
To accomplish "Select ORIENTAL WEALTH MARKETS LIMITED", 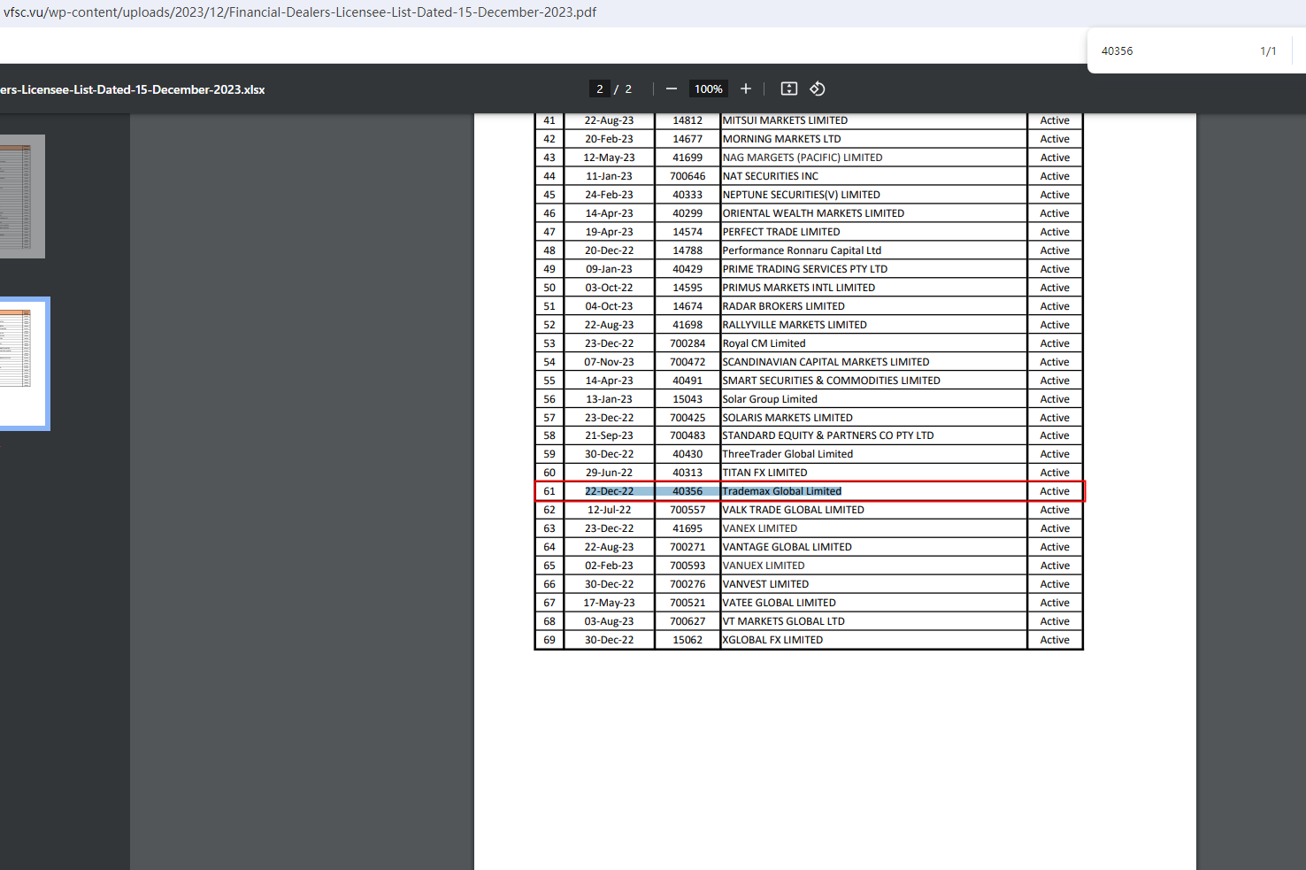I will coord(813,213).
